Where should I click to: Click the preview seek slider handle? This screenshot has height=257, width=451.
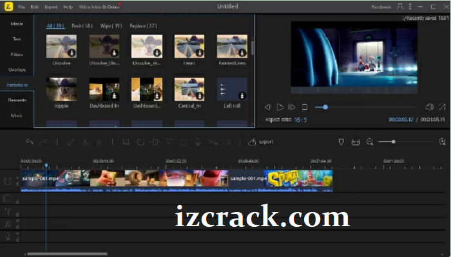(325, 107)
